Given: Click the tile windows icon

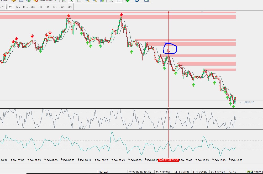Looking at the screenshot, I should 102,1.
